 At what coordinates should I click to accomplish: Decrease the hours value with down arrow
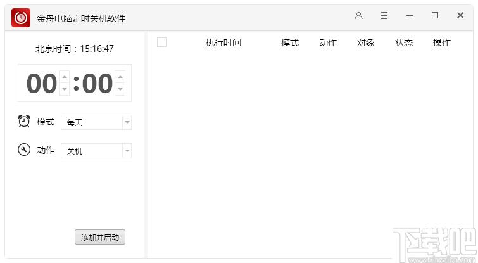coord(65,89)
